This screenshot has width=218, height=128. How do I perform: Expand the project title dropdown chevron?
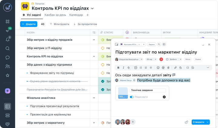[92, 8]
